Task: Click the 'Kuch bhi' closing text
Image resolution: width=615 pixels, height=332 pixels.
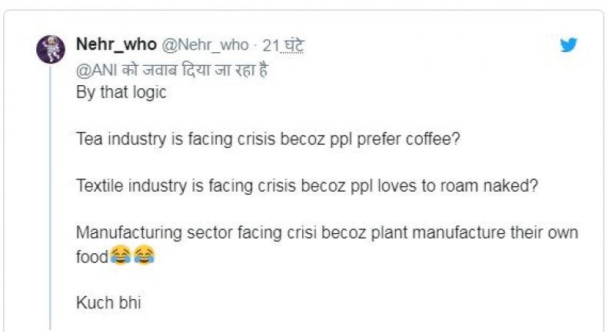Action: tap(108, 303)
